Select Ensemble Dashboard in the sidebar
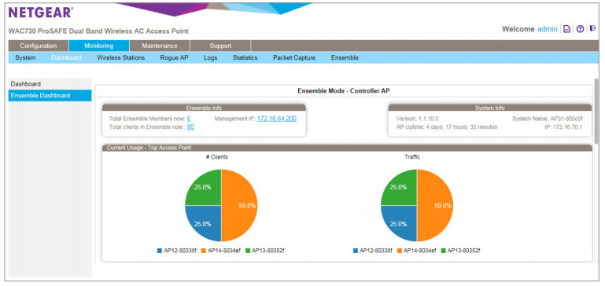Image resolution: width=605 pixels, height=286 pixels. 50,96
